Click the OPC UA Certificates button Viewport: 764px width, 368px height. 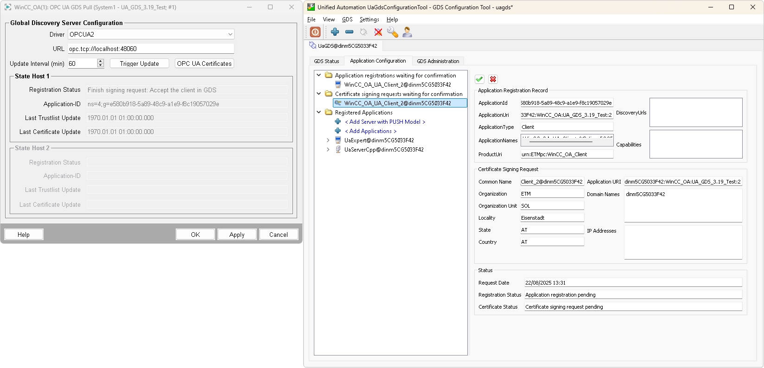pos(204,63)
